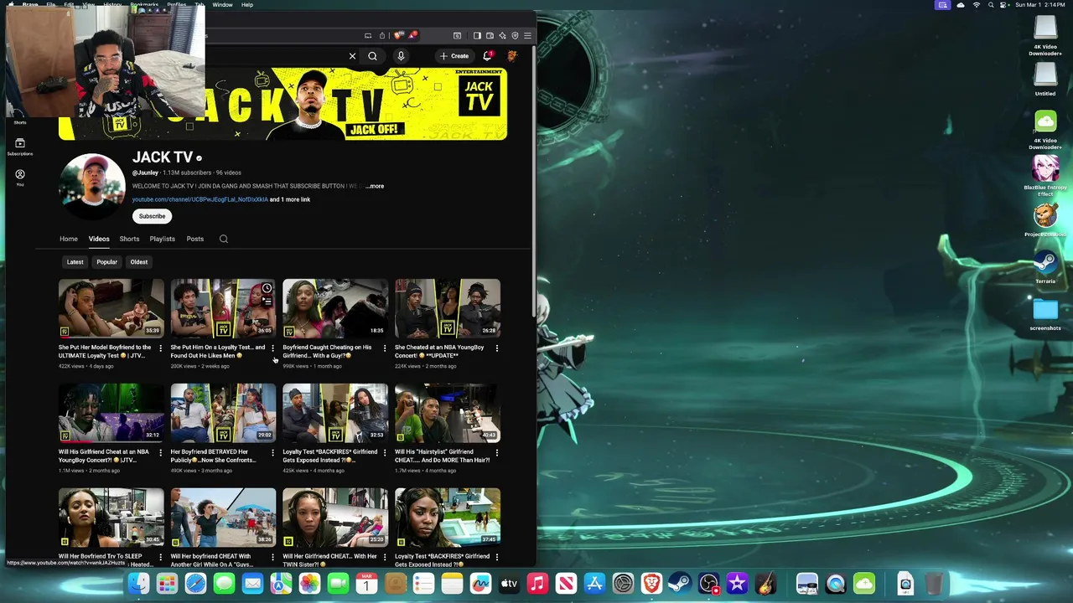The height and width of the screenshot is (603, 1073).
Task: Open options for Hairstylist Girlfriend CHEAT video
Action: coord(497,453)
